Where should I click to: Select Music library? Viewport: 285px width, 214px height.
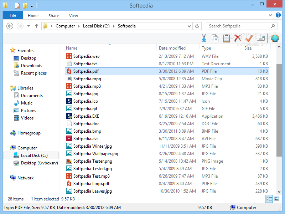click(x=26, y=103)
